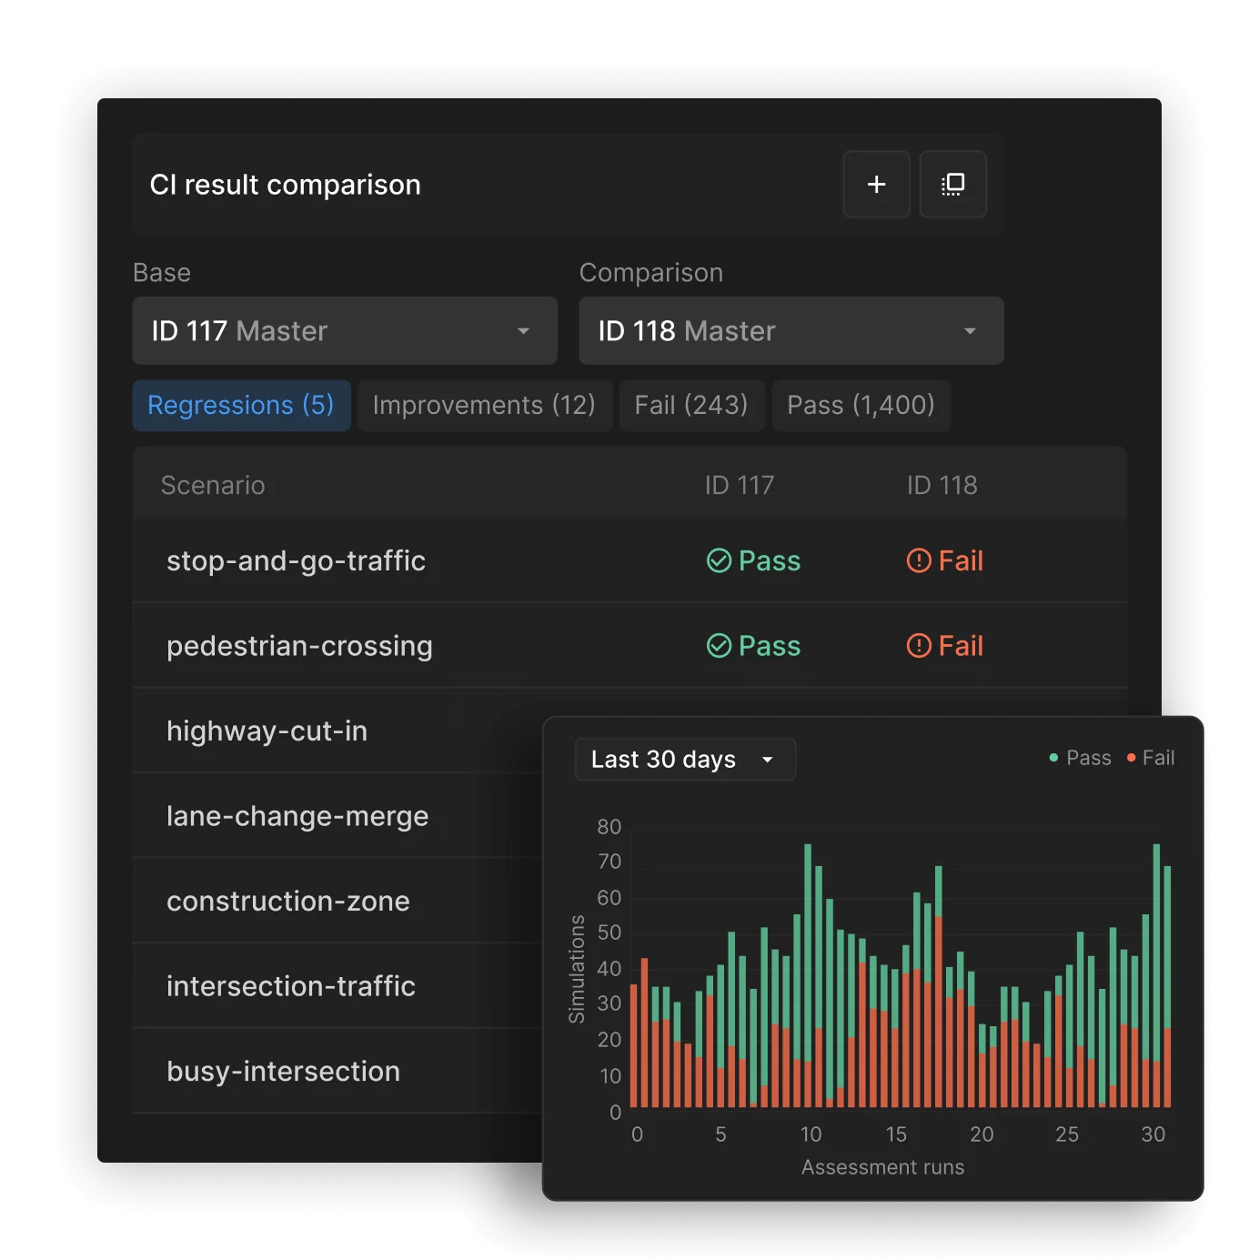Screen dimensions: 1259x1260
Task: Open the Base build selector dropdown
Action: tap(344, 330)
